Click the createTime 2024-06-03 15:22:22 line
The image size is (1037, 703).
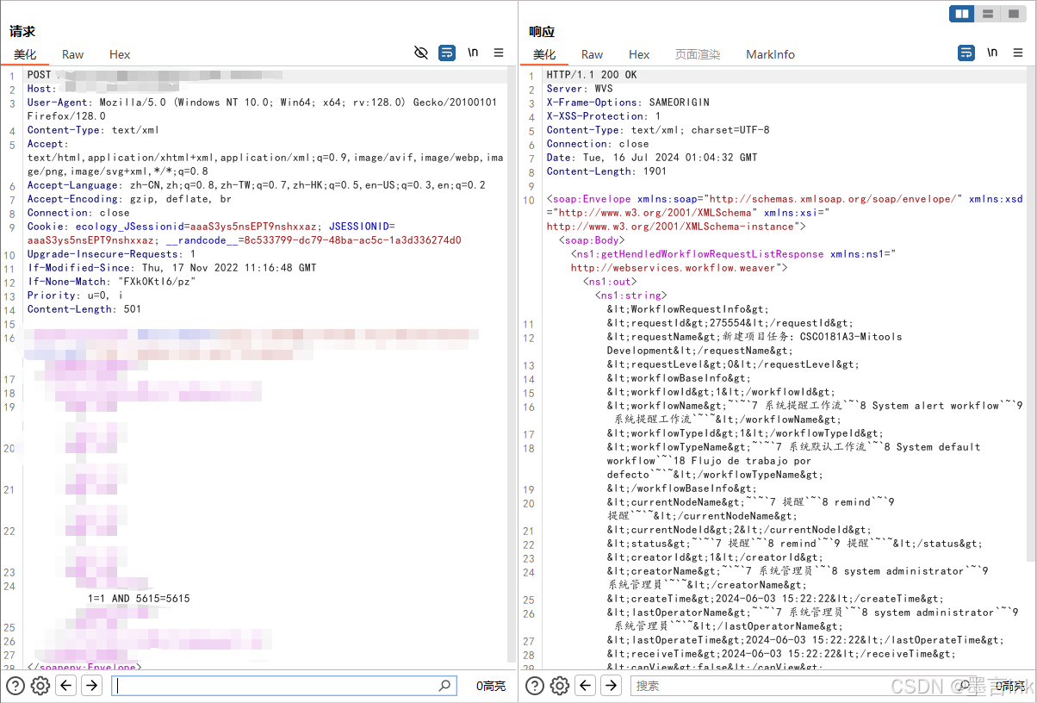click(775, 599)
